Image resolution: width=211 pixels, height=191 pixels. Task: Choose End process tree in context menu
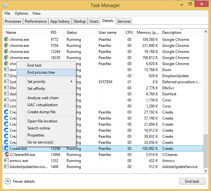[x=46, y=72]
